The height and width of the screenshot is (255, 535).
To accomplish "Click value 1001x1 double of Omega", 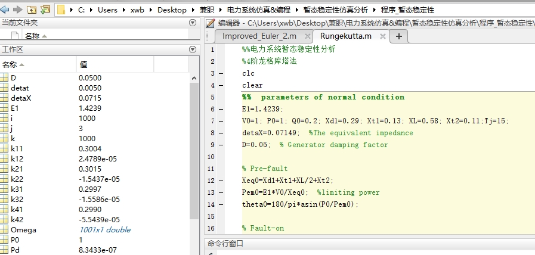I will (105, 230).
